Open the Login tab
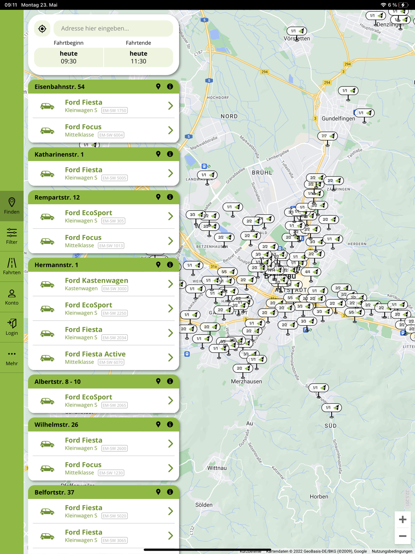Viewport: 415px width, 554px height. (x=12, y=327)
